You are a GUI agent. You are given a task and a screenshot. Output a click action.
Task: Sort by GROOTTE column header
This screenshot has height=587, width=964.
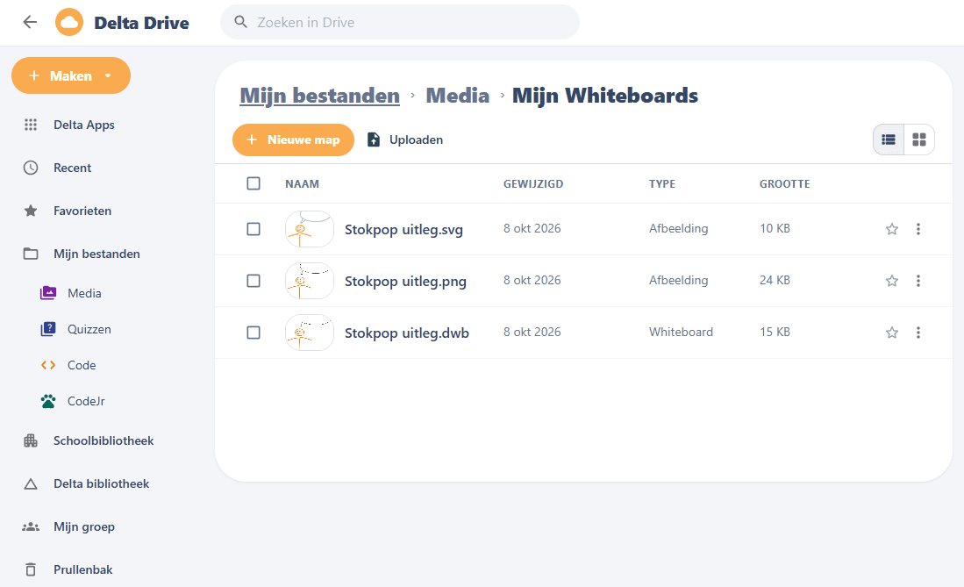pyautogui.click(x=784, y=184)
